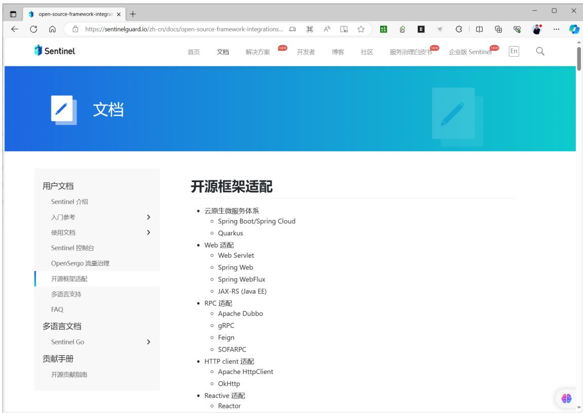Viewport: 583px width, 413px height.
Task: Click the QR code icon in address bar
Action: (310, 29)
